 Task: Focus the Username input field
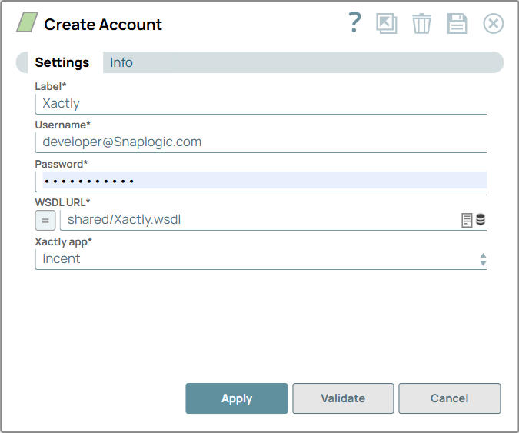pos(261,142)
